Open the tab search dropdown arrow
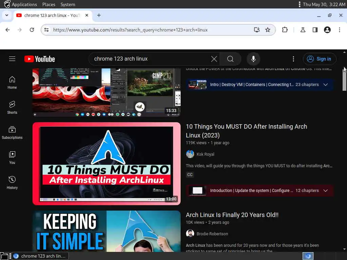This screenshot has width=347, height=260. [7, 15]
